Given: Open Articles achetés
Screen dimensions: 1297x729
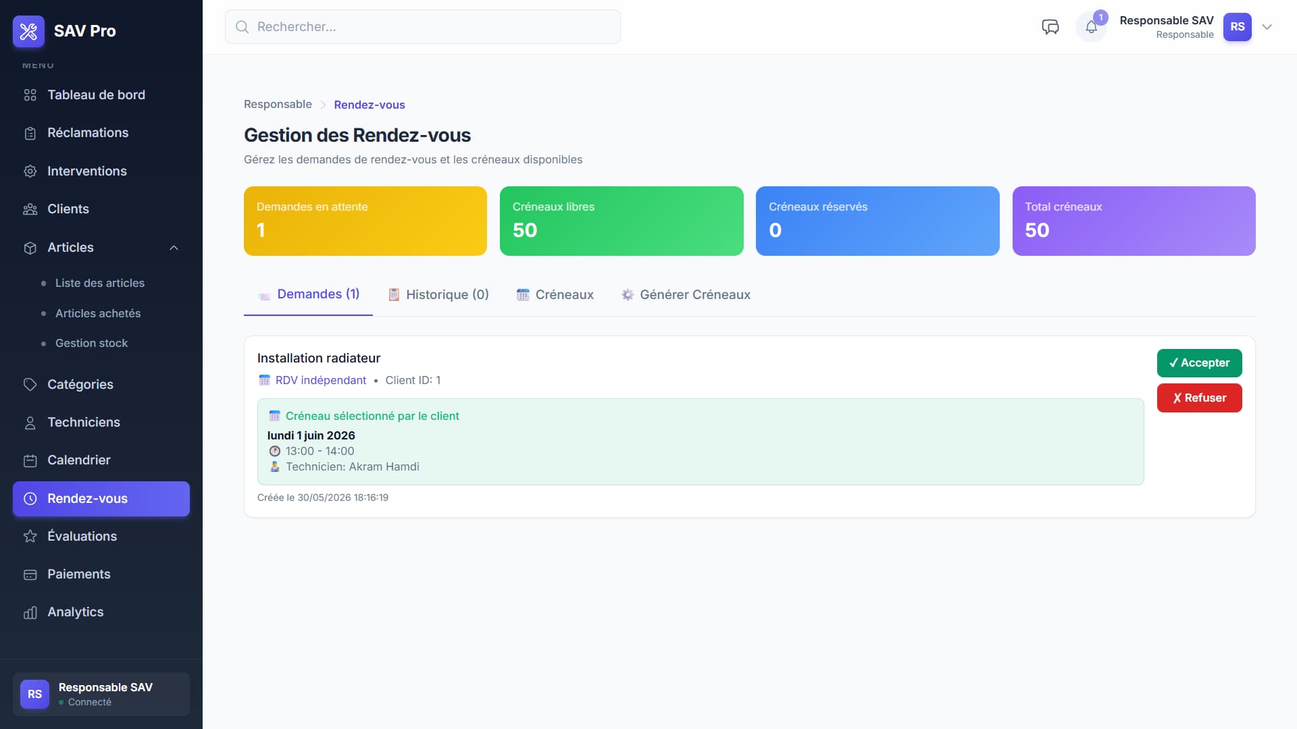Looking at the screenshot, I should (98, 314).
